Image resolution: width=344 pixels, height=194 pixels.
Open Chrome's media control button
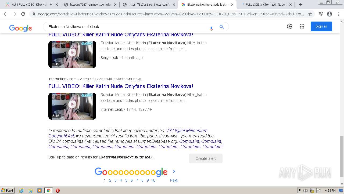pyautogui.click(x=321, y=14)
